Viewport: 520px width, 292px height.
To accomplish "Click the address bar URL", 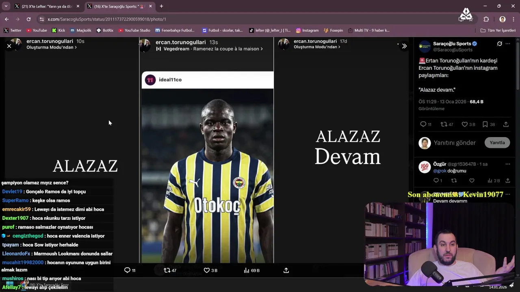I will coord(107,19).
